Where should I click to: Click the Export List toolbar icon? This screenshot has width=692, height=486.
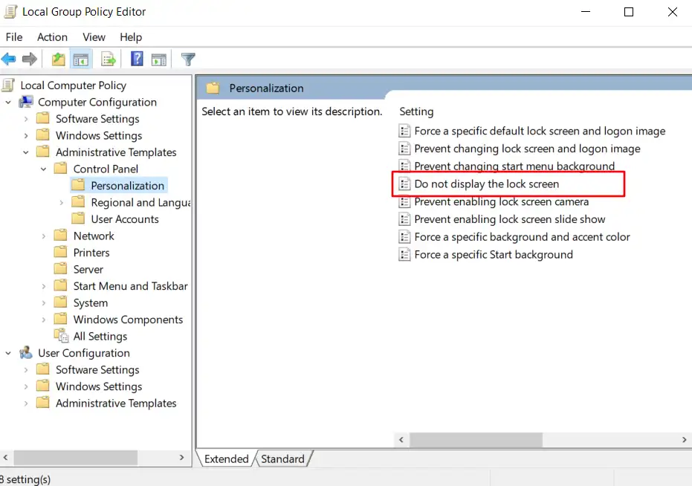(x=108, y=59)
